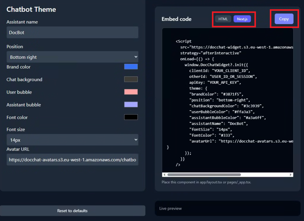Open the Position dropdown
The image size is (304, 221).
72,57
